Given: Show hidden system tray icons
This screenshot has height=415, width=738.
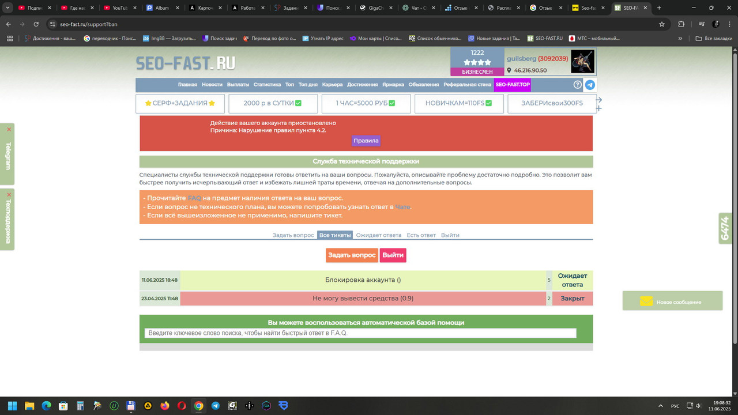Looking at the screenshot, I should [660, 406].
